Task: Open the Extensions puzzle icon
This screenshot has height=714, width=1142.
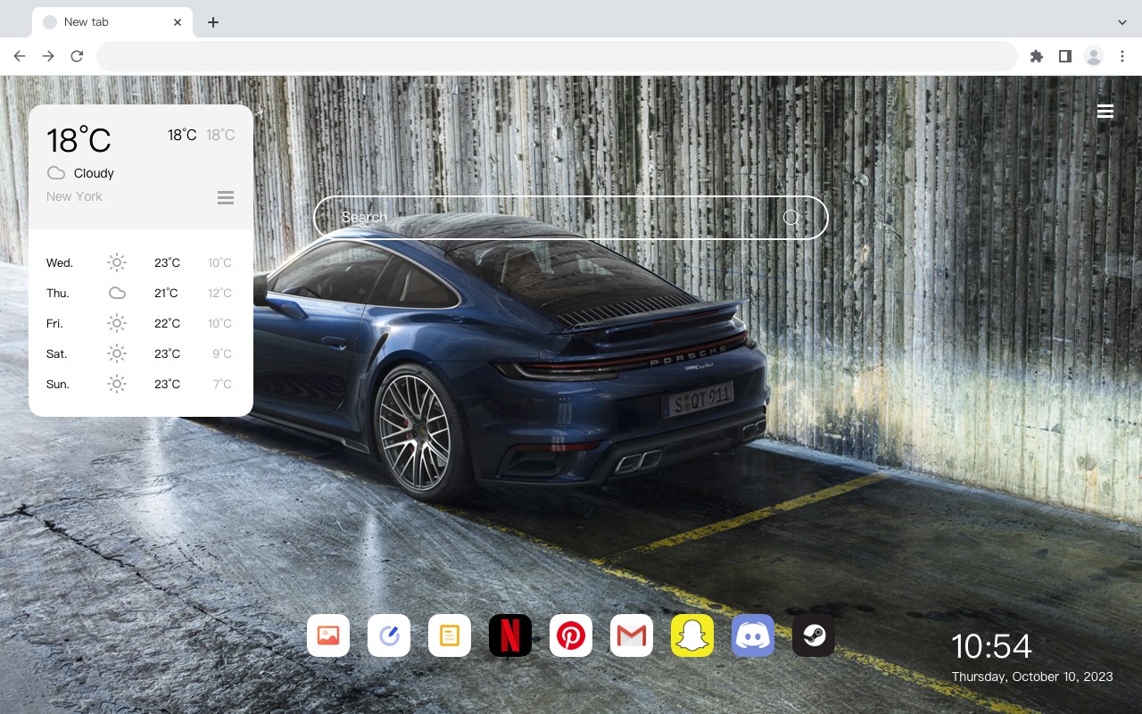Action: 1036,56
